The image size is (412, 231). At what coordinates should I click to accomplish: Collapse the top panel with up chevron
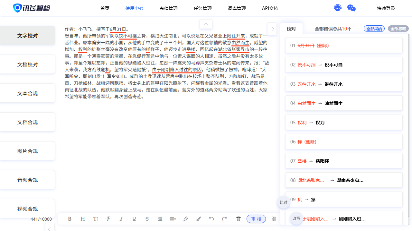(206, 24)
